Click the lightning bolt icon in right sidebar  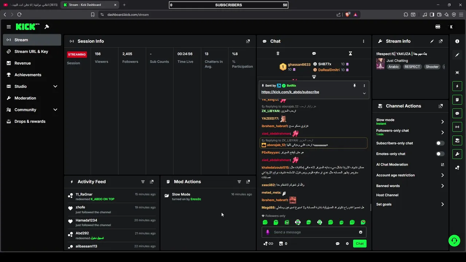pos(457,86)
